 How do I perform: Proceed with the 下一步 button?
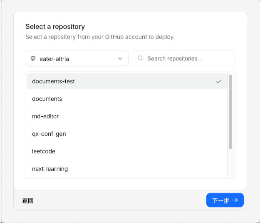225,200
